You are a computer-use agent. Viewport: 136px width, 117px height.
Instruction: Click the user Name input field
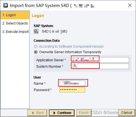[x=72, y=83]
